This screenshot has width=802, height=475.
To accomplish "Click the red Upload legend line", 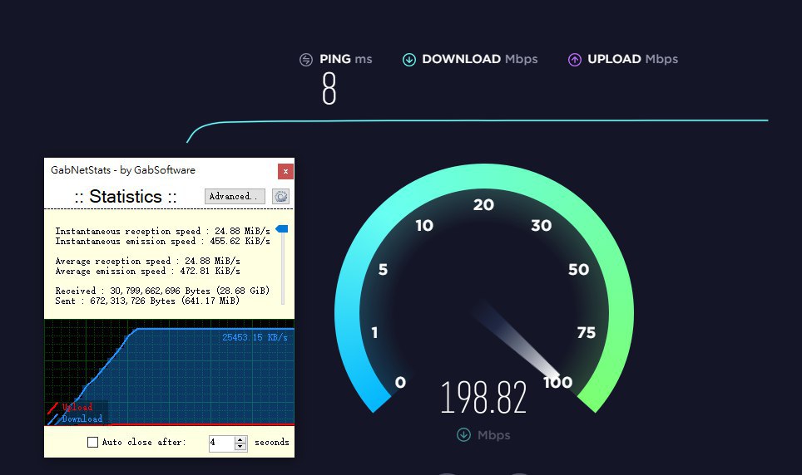I will [52, 408].
